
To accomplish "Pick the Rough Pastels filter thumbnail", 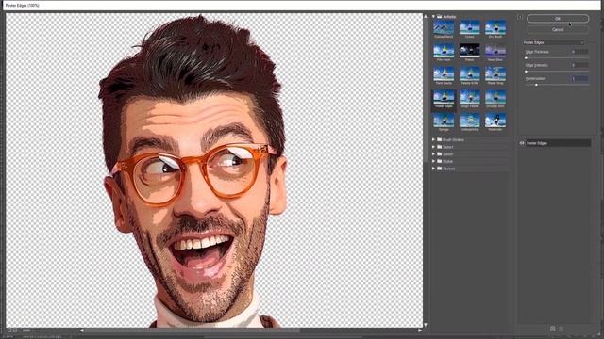I will pyautogui.click(x=469, y=98).
